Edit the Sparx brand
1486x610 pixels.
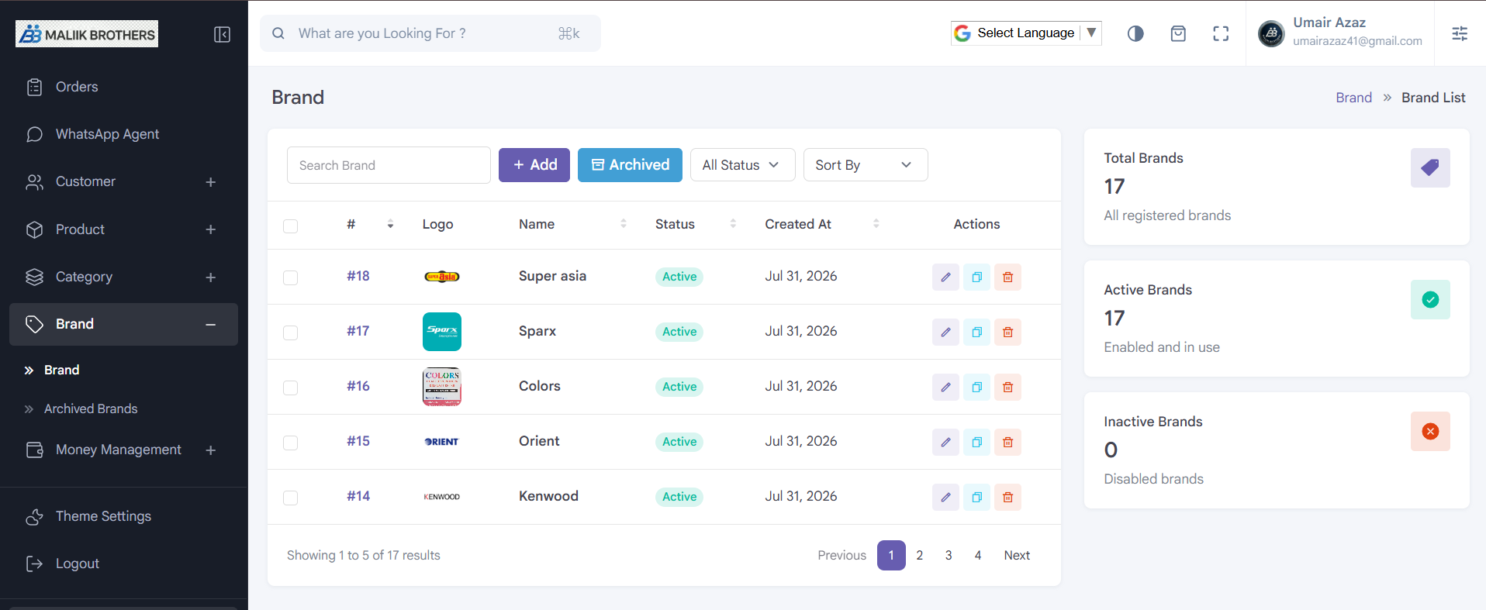click(945, 332)
